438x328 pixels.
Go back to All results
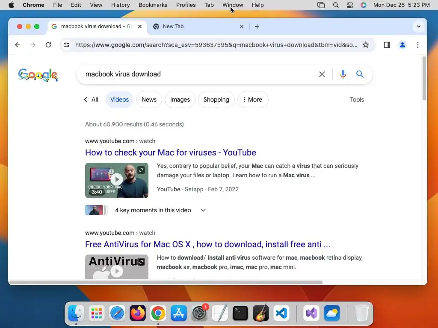tap(91, 100)
